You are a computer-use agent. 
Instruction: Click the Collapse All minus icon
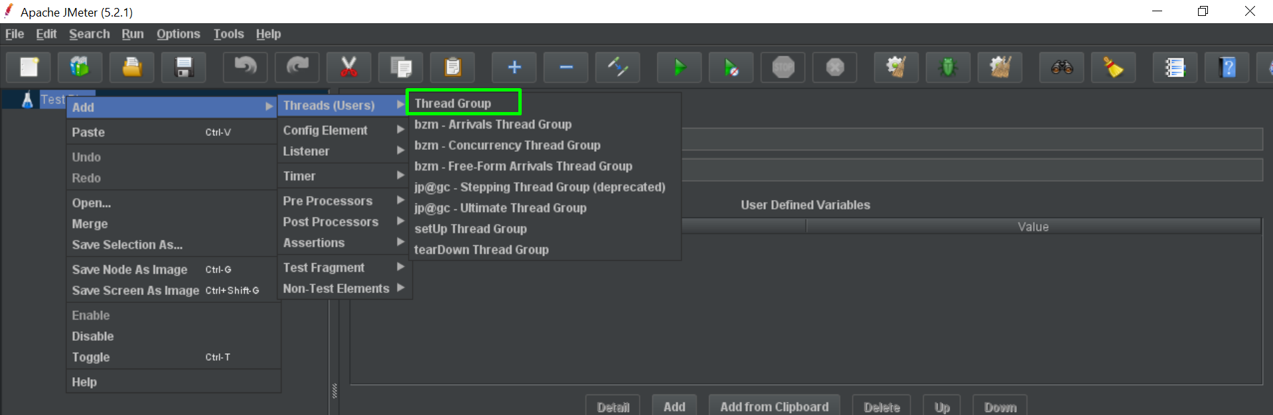(566, 67)
